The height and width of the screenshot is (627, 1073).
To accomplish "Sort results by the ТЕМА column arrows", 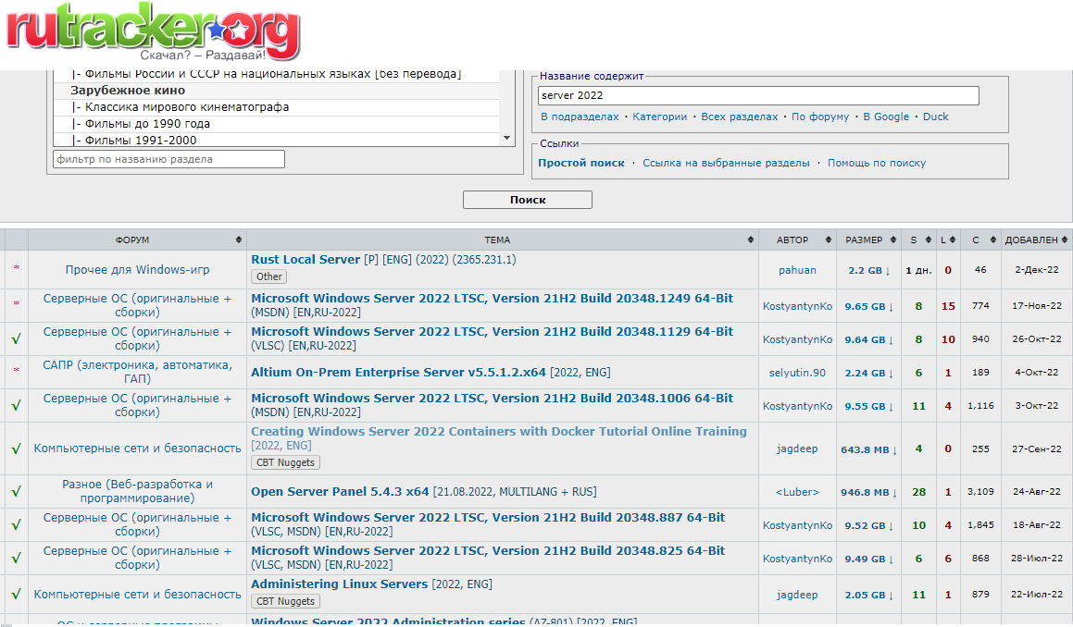I will (x=751, y=240).
